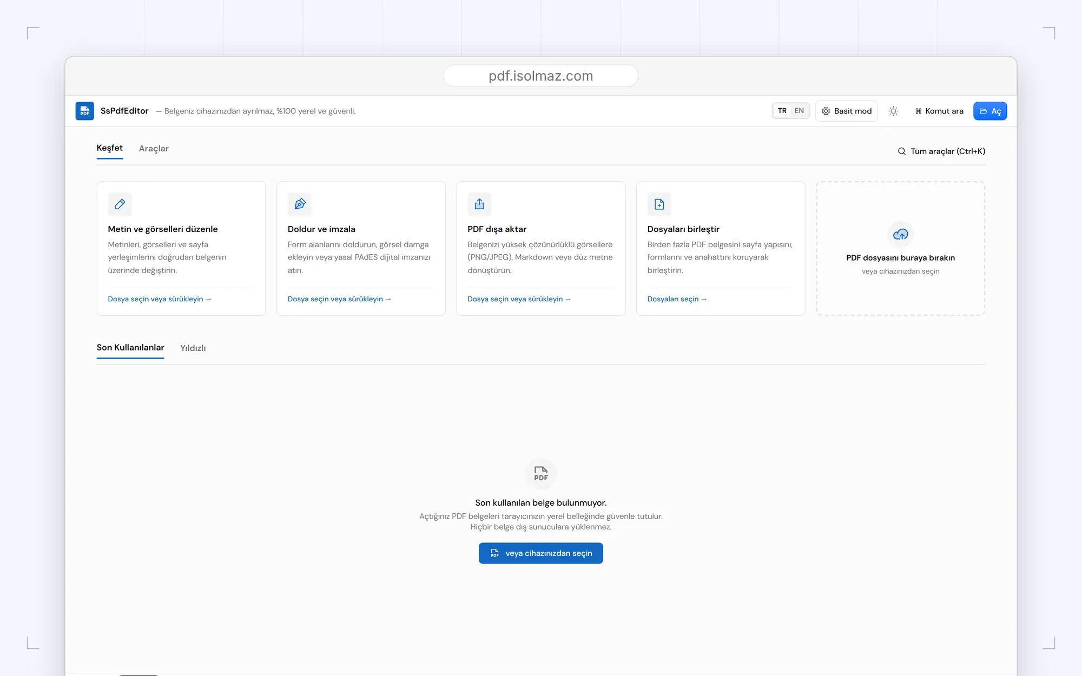Click the veya cihazınızdan seçin text in drop zone
Image resolution: width=1082 pixels, height=676 pixels.
[900, 271]
